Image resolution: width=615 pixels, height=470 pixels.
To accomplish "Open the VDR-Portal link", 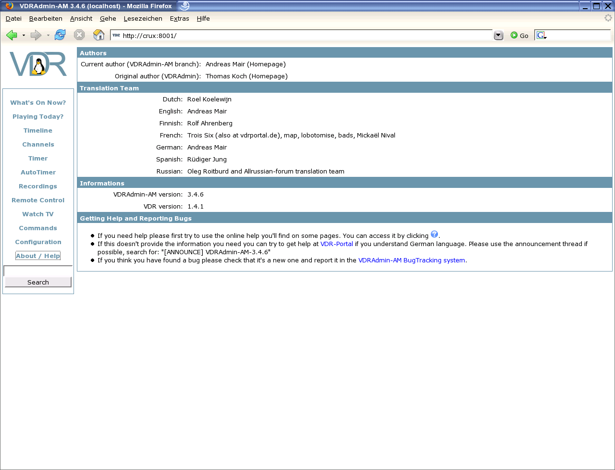I will (x=336, y=244).
